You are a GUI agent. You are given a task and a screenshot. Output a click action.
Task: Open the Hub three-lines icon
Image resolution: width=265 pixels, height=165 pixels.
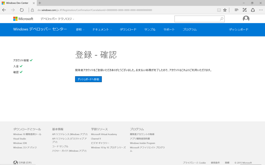point(237,10)
